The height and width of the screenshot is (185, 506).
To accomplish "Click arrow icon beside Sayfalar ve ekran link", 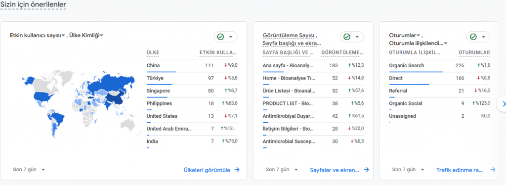I will point(366,170).
